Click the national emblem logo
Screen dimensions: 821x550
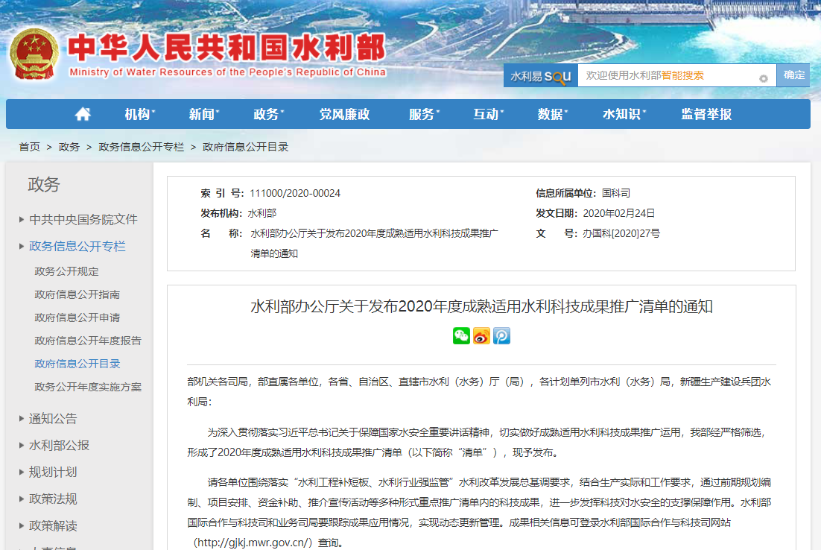pyautogui.click(x=34, y=55)
